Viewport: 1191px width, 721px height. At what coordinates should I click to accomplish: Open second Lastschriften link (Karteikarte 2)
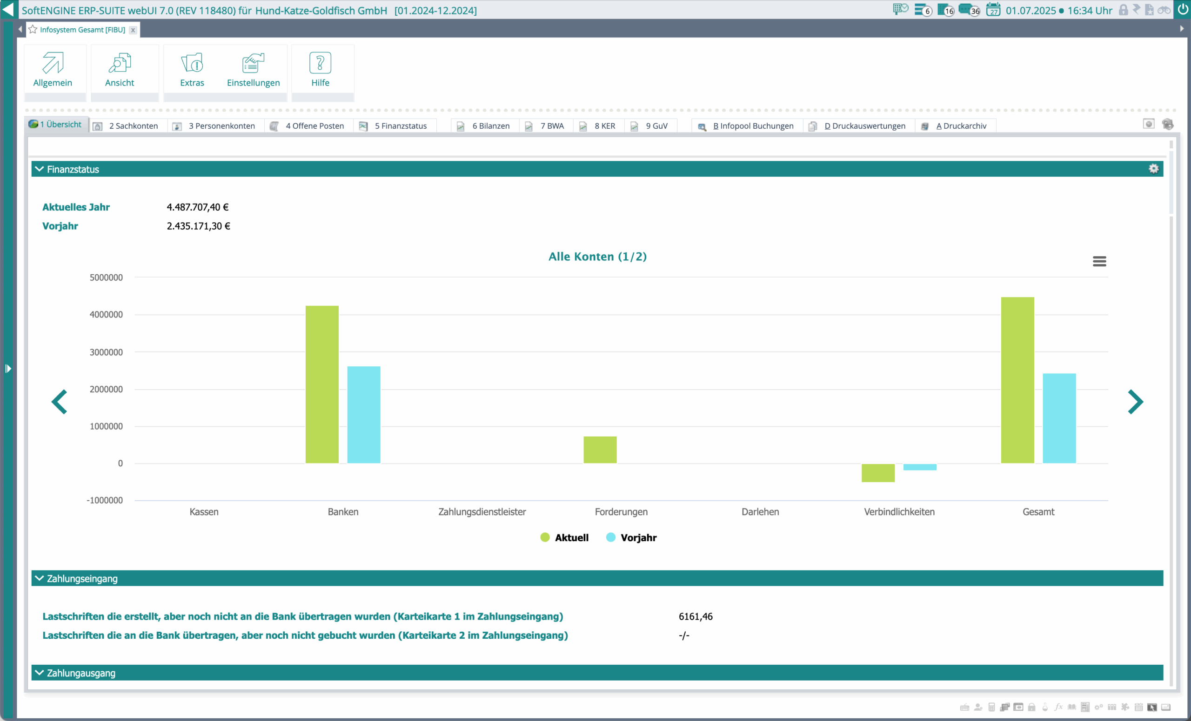[x=305, y=635]
